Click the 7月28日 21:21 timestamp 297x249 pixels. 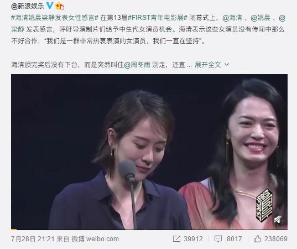(33, 239)
